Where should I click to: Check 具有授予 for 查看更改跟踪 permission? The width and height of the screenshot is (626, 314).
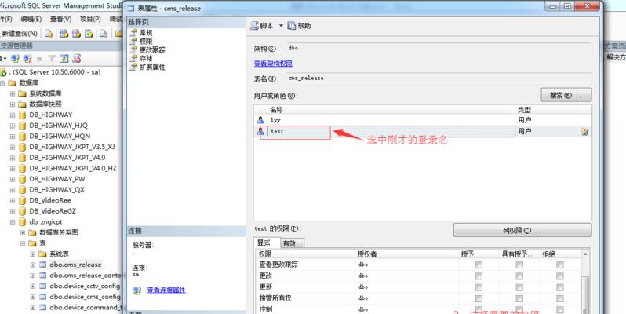(x=519, y=265)
